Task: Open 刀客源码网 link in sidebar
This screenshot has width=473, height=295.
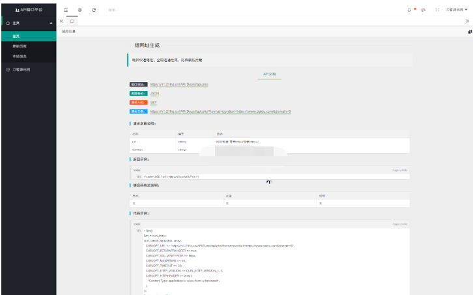Action: tap(22, 69)
